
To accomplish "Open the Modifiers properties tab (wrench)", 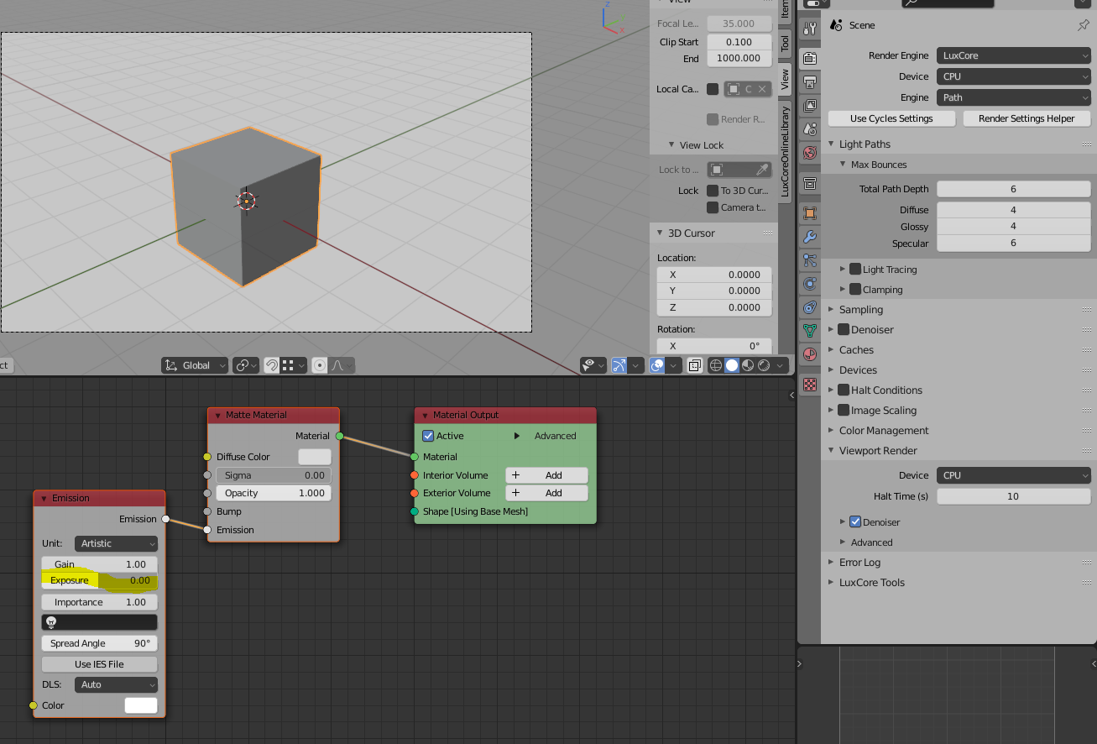I will (809, 237).
